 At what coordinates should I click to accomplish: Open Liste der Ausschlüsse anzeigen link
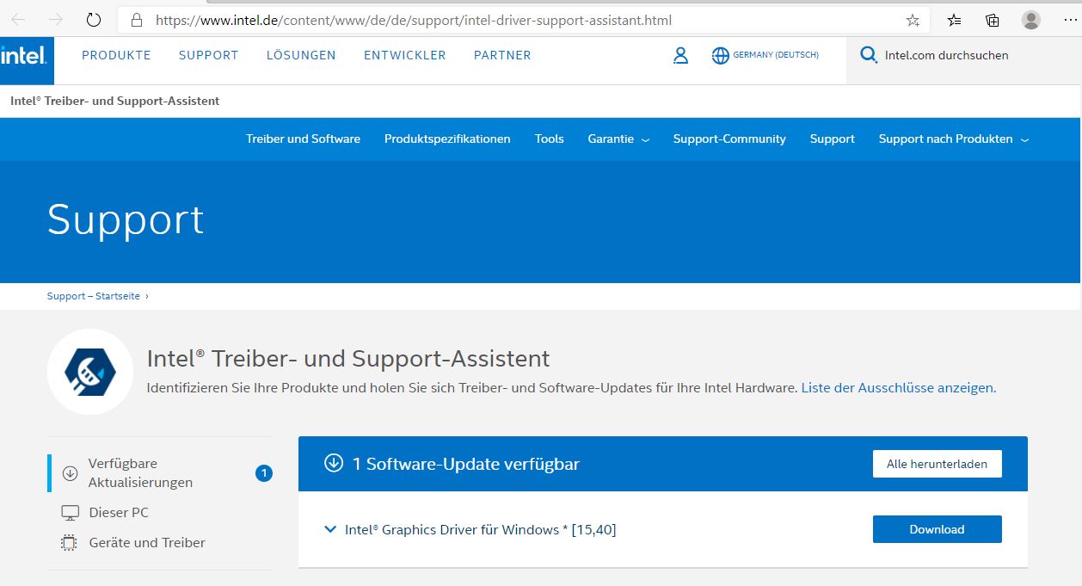[x=899, y=388]
